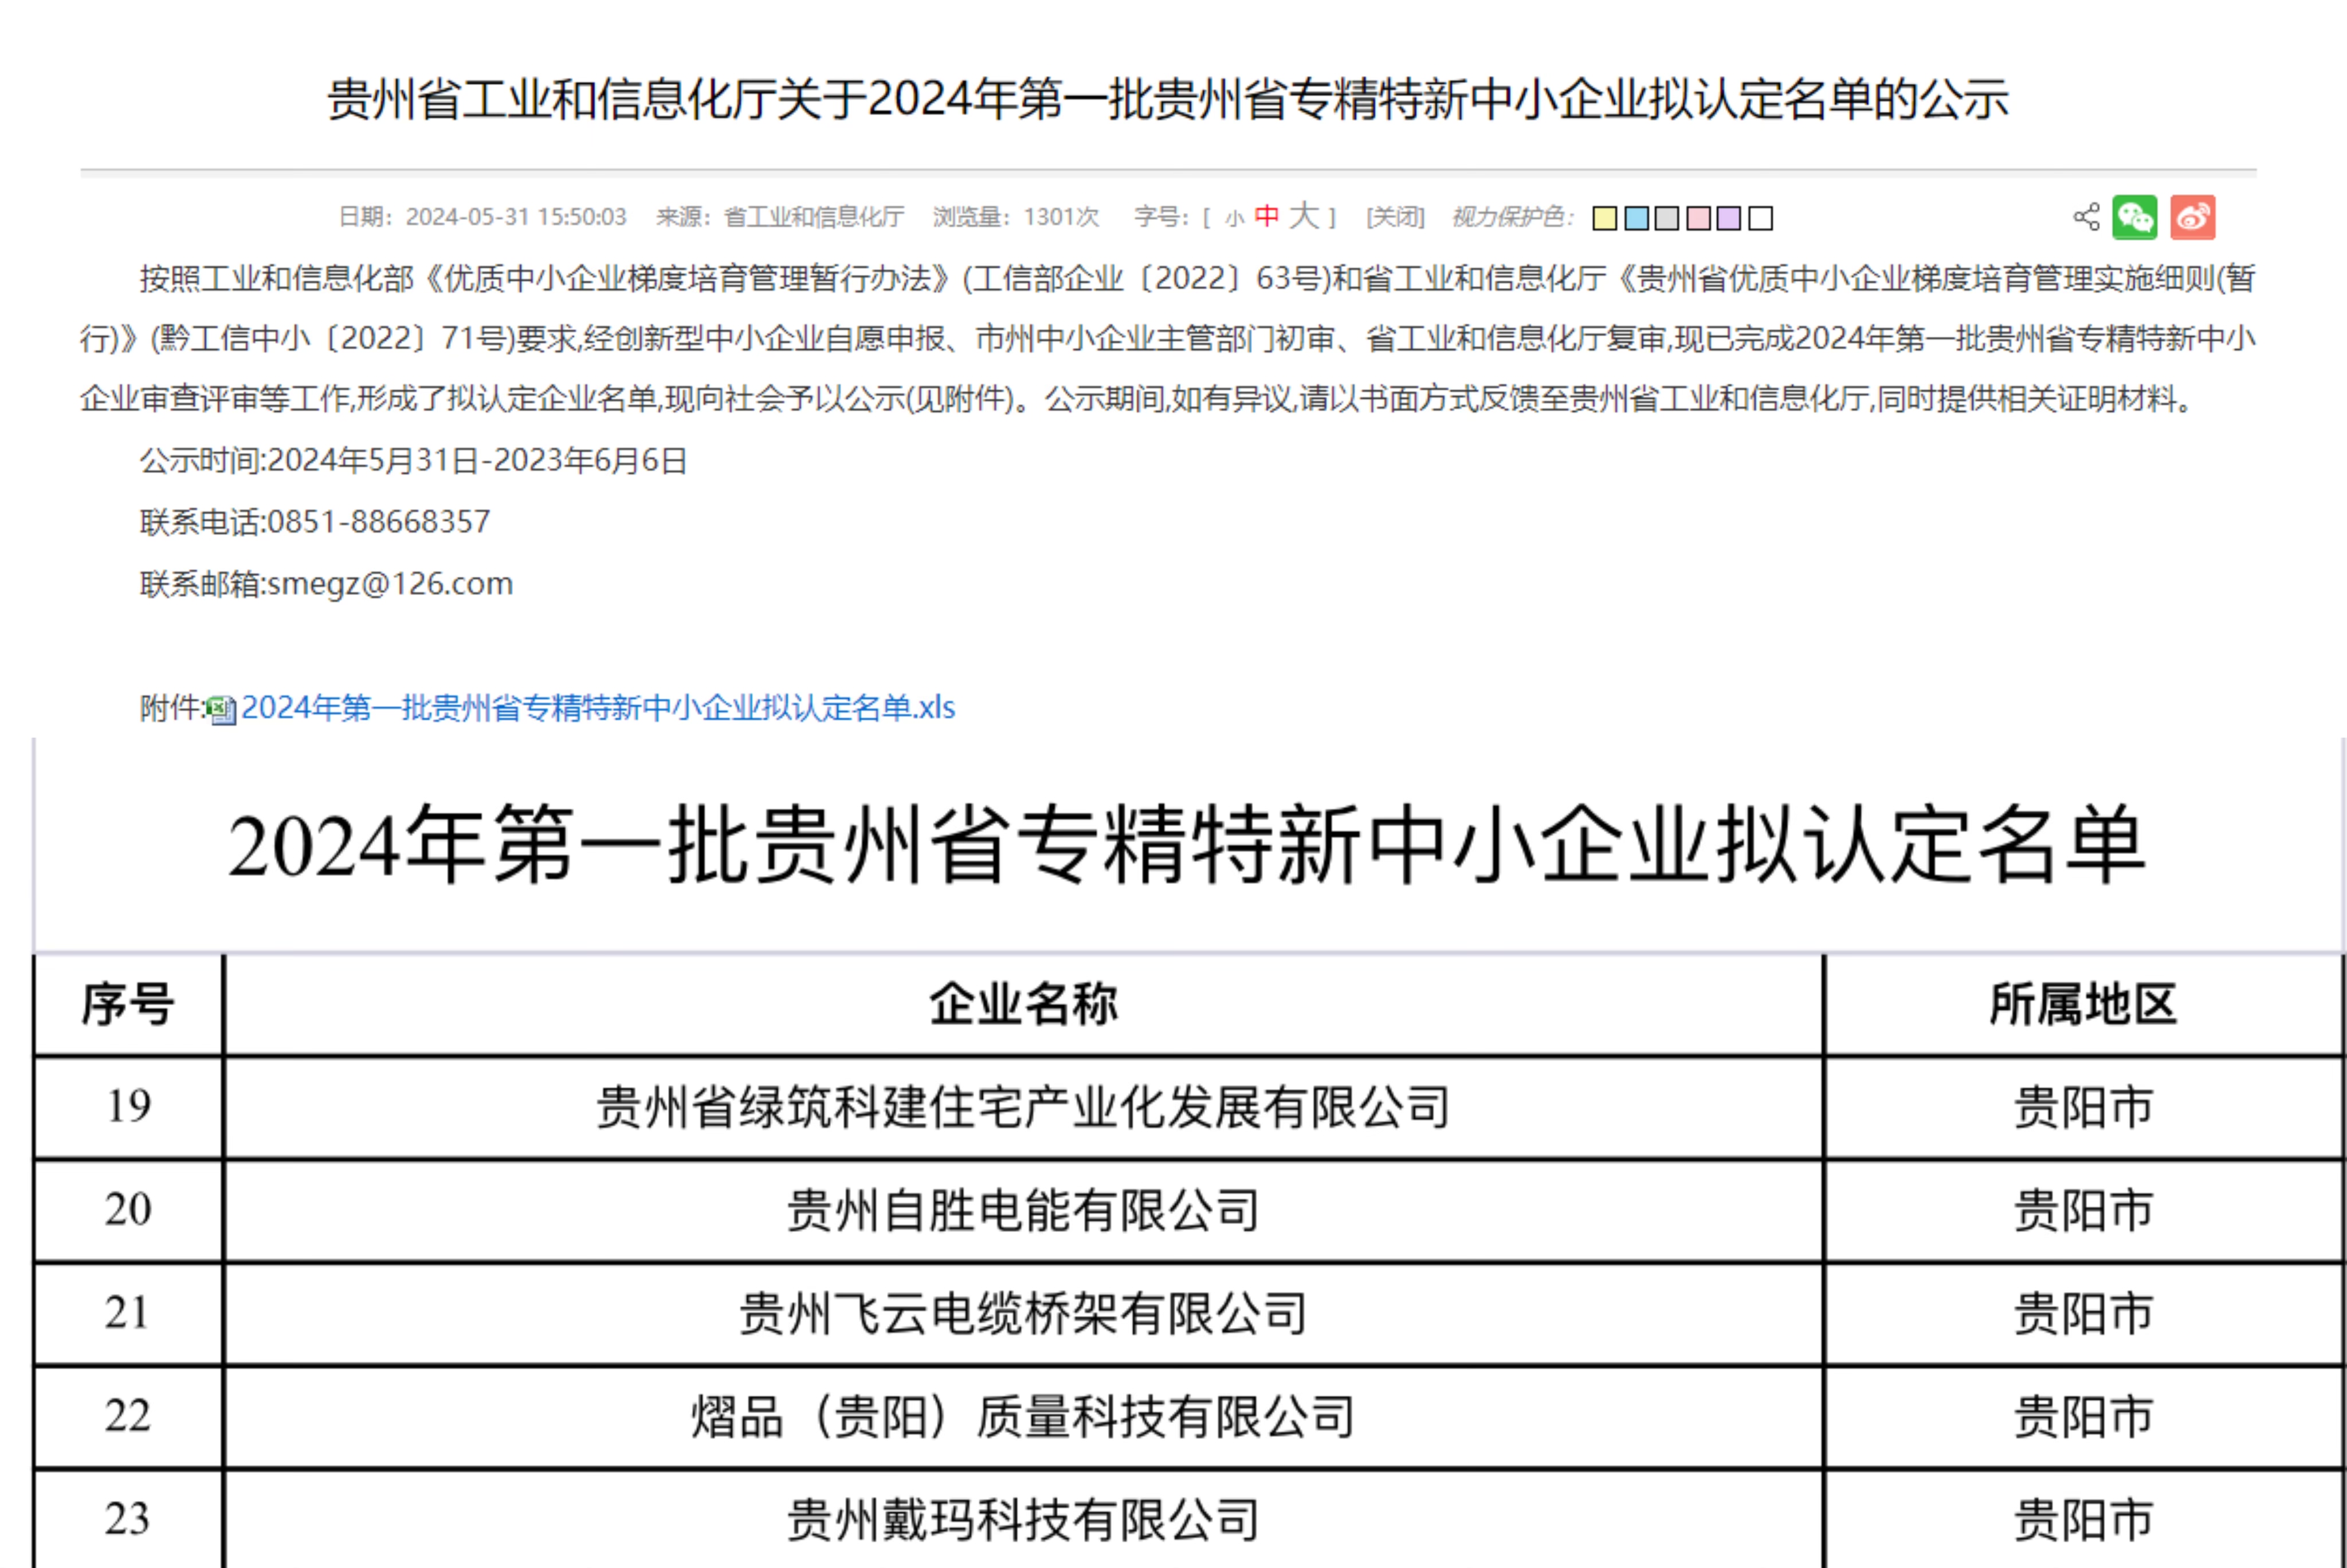This screenshot has height=1568, width=2347.
Task: Click the table header 企业名称
Action: pyautogui.click(x=1023, y=1004)
